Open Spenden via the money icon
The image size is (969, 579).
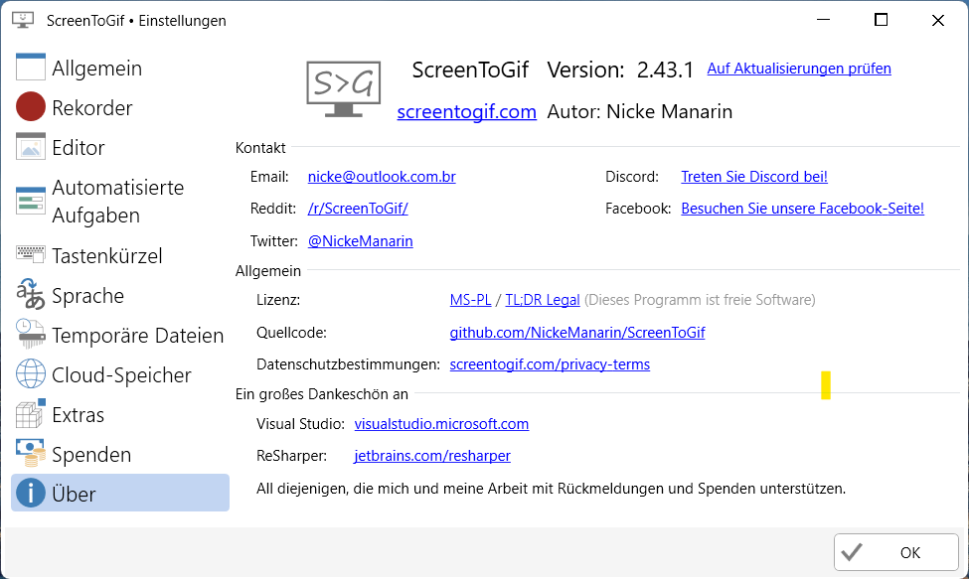[x=31, y=454]
